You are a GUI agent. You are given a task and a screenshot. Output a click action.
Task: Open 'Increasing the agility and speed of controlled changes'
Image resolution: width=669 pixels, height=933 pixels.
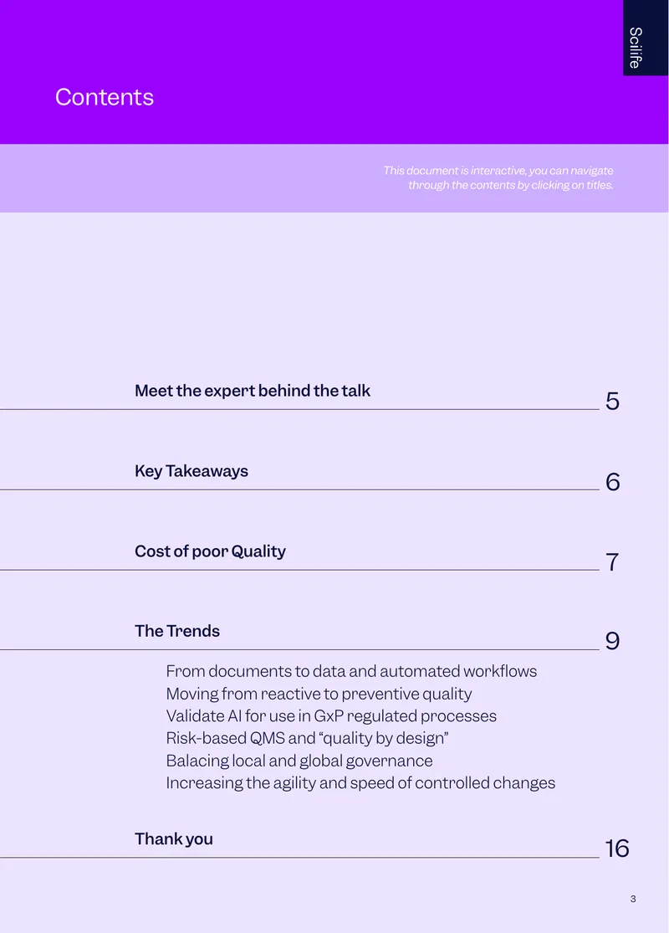tap(360, 783)
